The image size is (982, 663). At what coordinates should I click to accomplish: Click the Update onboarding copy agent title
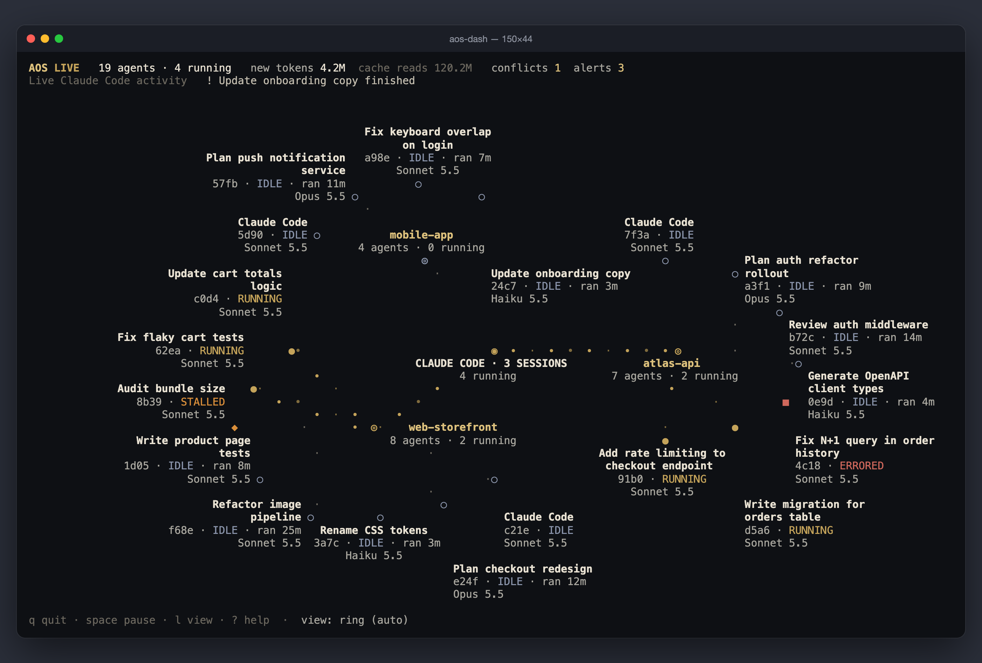560,273
